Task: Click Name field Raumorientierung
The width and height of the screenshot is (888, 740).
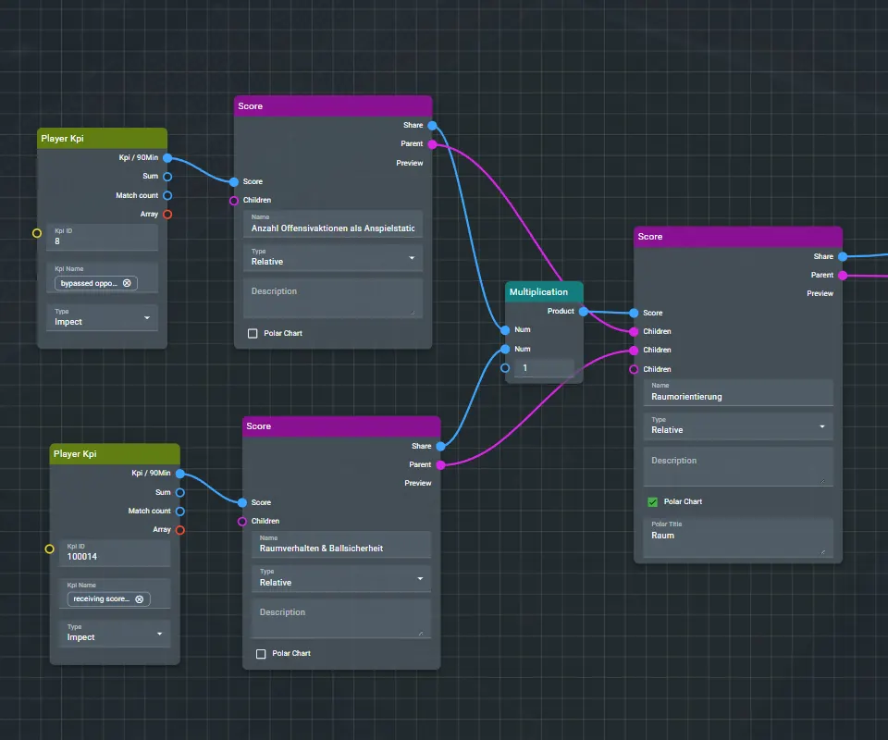Action: [x=738, y=393]
